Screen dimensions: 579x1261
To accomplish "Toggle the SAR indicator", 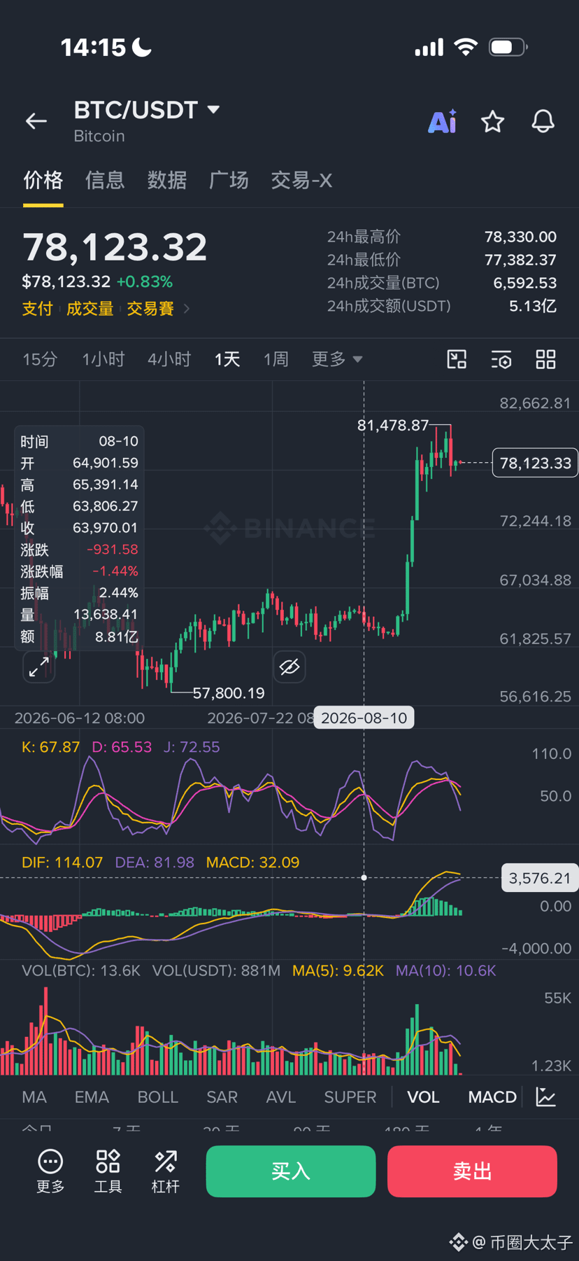I will click(x=222, y=1096).
